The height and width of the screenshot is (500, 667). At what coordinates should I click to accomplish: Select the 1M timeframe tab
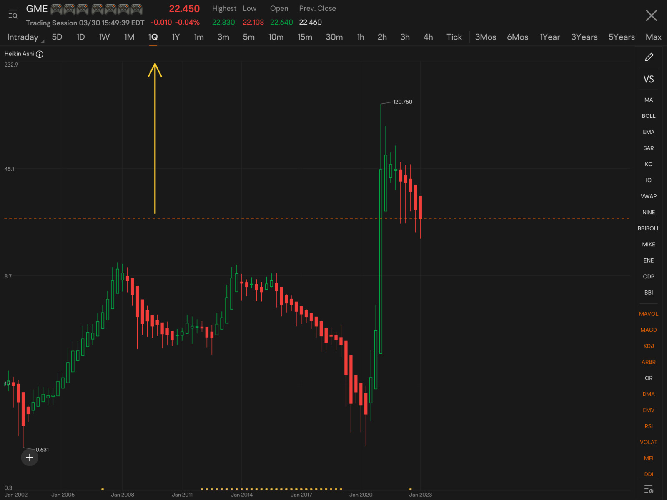click(129, 37)
